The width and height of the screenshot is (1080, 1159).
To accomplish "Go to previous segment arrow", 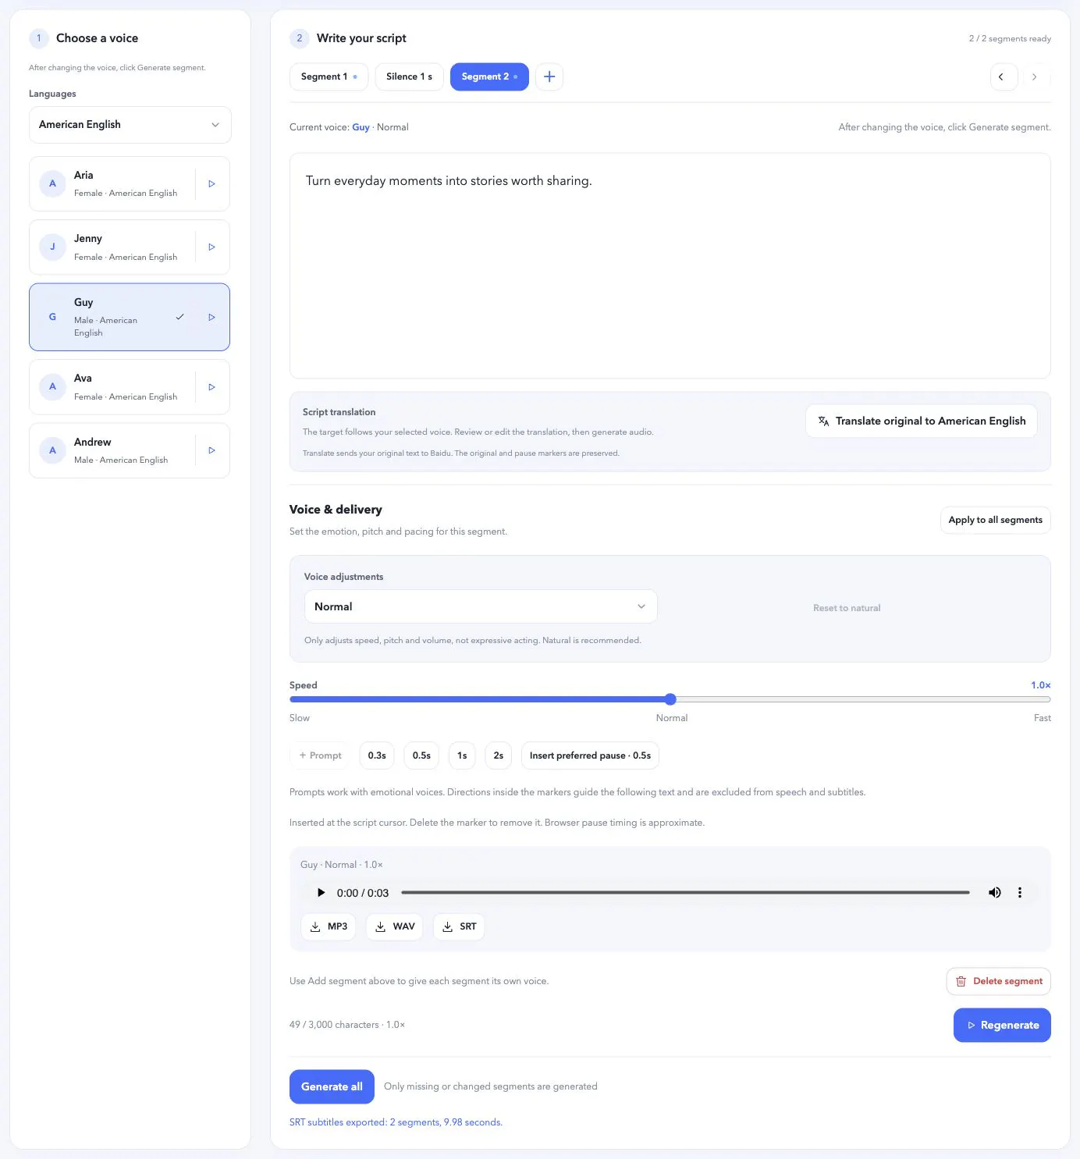I will 1004,76.
